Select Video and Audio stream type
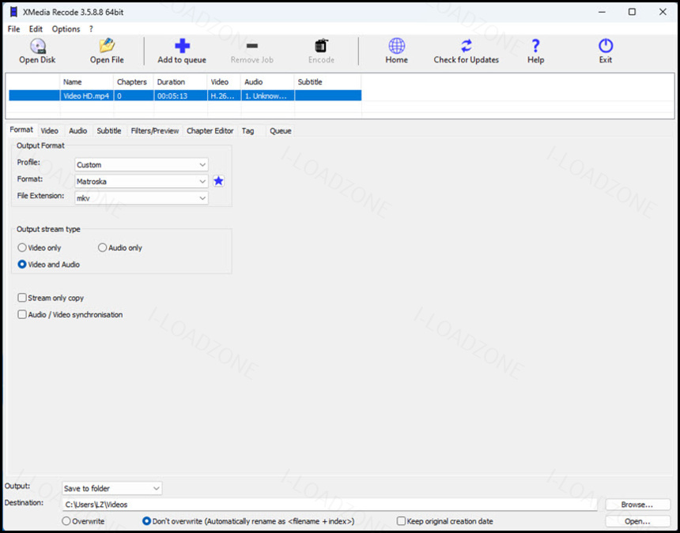The width and height of the screenshot is (680, 533). click(21, 264)
